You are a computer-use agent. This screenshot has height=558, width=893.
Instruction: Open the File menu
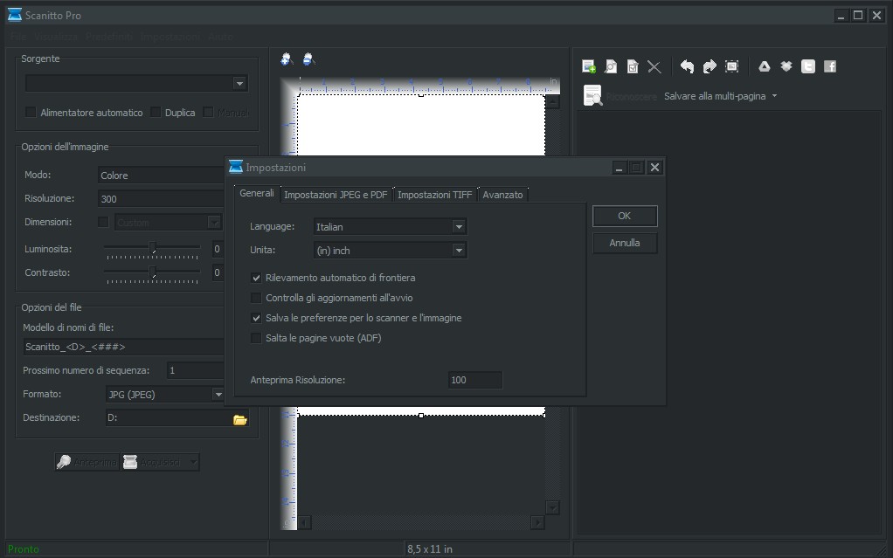pos(18,37)
